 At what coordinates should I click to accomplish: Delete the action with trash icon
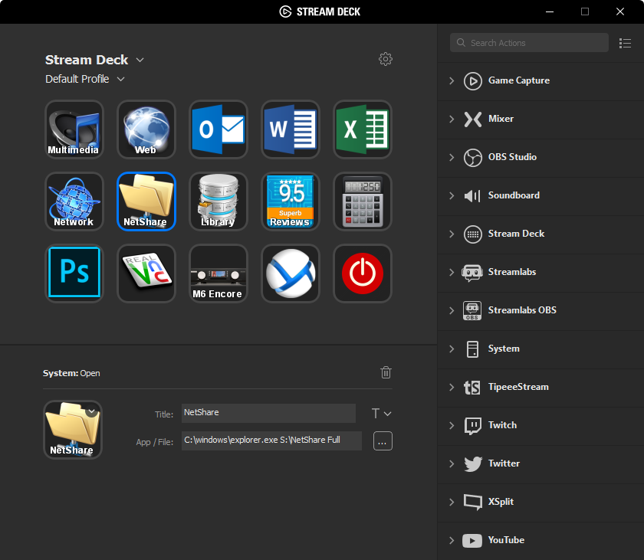(386, 372)
